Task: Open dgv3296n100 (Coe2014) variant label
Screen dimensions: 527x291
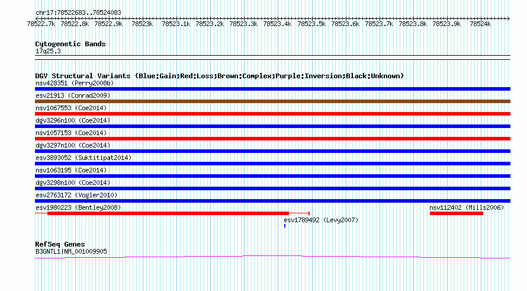Action: [73, 120]
